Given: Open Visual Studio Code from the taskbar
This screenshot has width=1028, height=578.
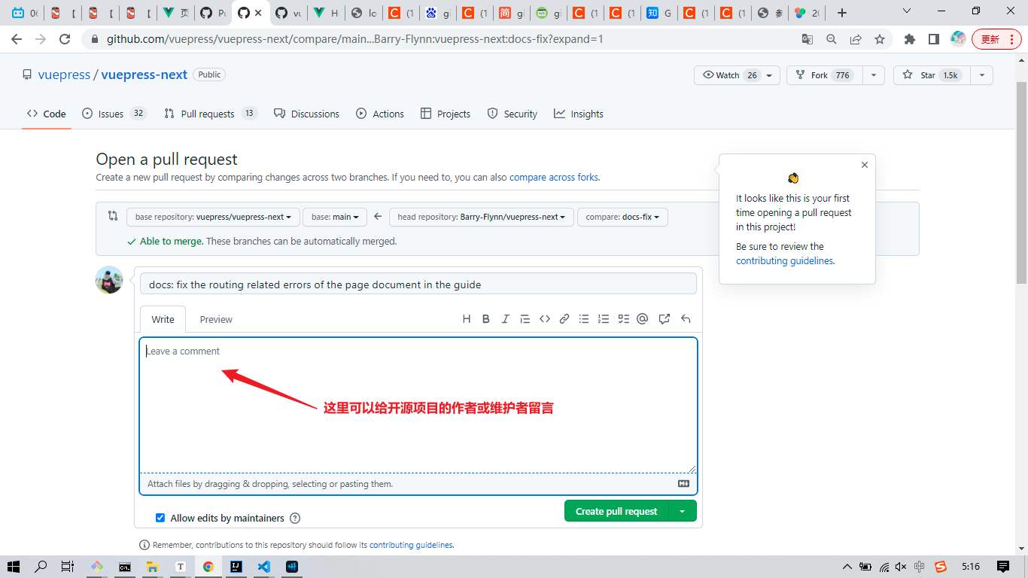Looking at the screenshot, I should pos(263,567).
